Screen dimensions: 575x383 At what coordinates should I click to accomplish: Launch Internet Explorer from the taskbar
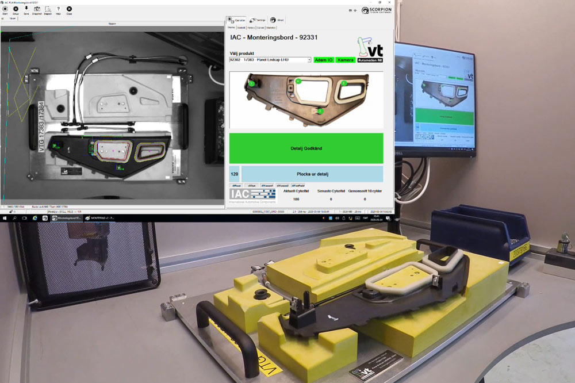click(35, 218)
